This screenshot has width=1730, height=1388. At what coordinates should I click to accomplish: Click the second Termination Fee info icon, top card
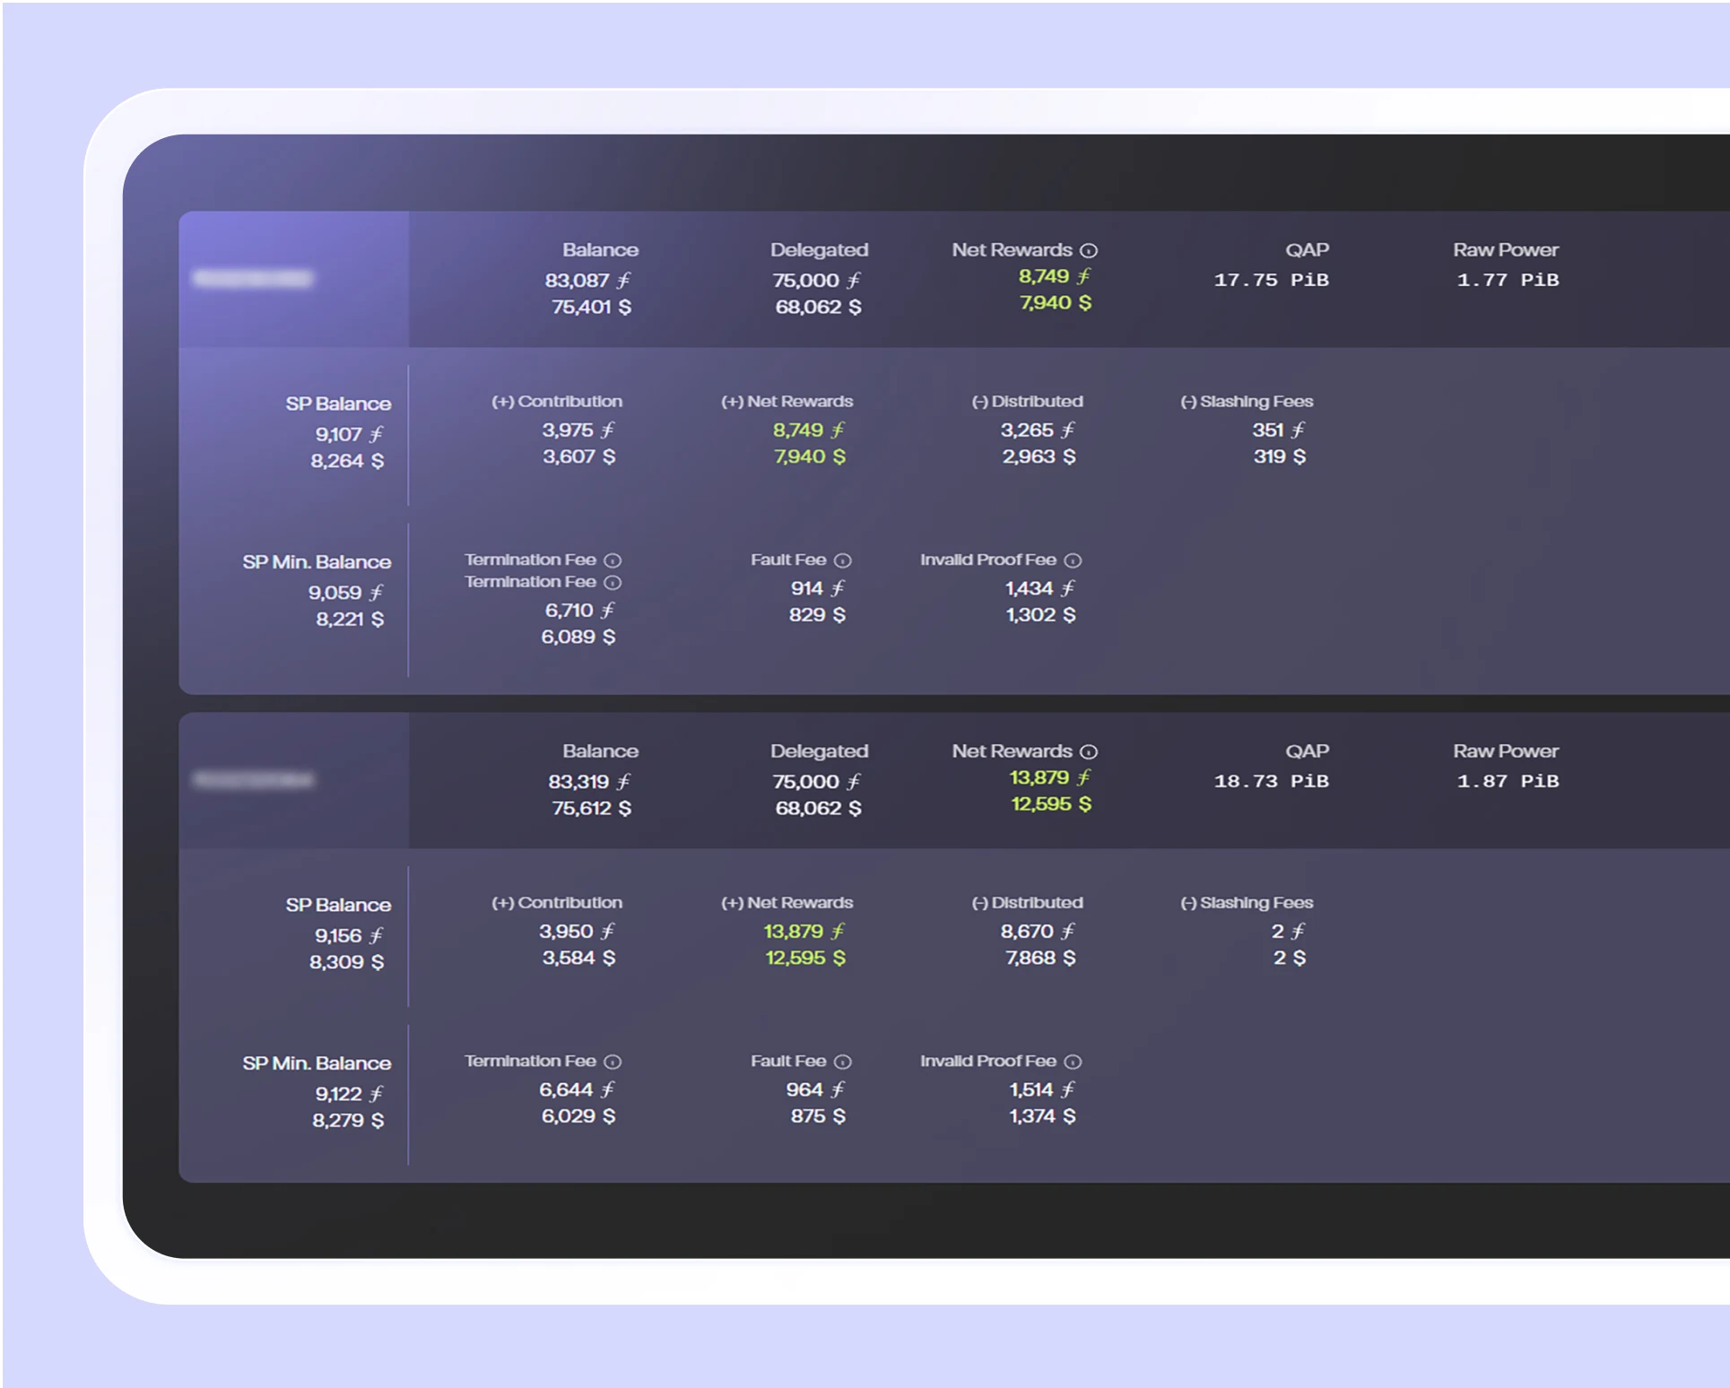613,582
